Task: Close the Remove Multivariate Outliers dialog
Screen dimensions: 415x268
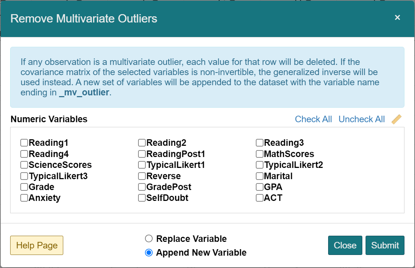Action: (x=345, y=245)
